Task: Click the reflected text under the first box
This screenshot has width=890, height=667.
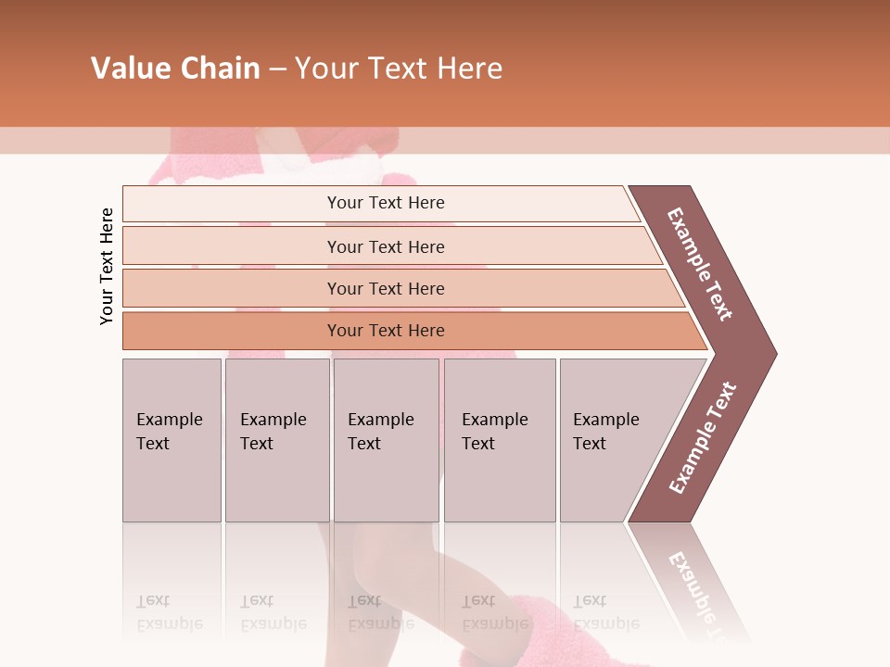Action: tap(169, 612)
